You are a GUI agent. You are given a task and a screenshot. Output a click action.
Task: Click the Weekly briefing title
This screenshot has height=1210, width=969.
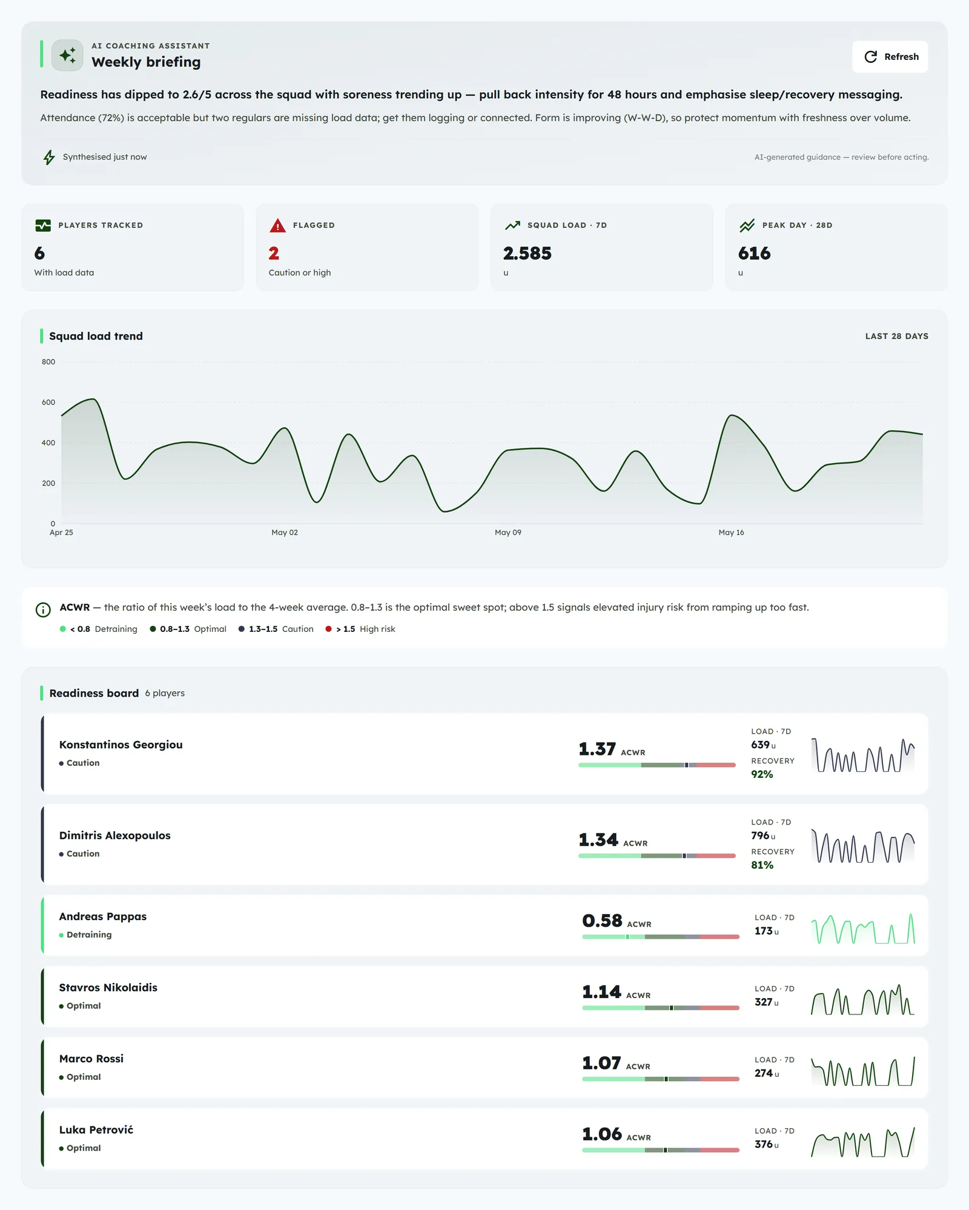(146, 62)
